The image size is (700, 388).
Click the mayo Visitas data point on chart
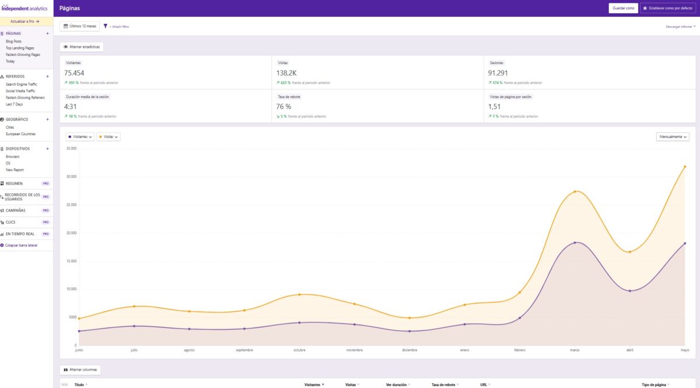tap(685, 167)
